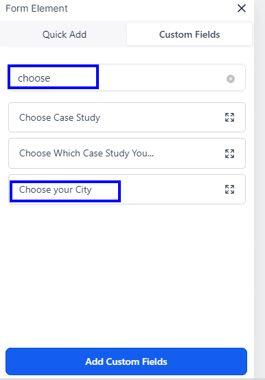Click the Add Custom Fields button
Image resolution: width=265 pixels, height=380 pixels.
pos(126,361)
